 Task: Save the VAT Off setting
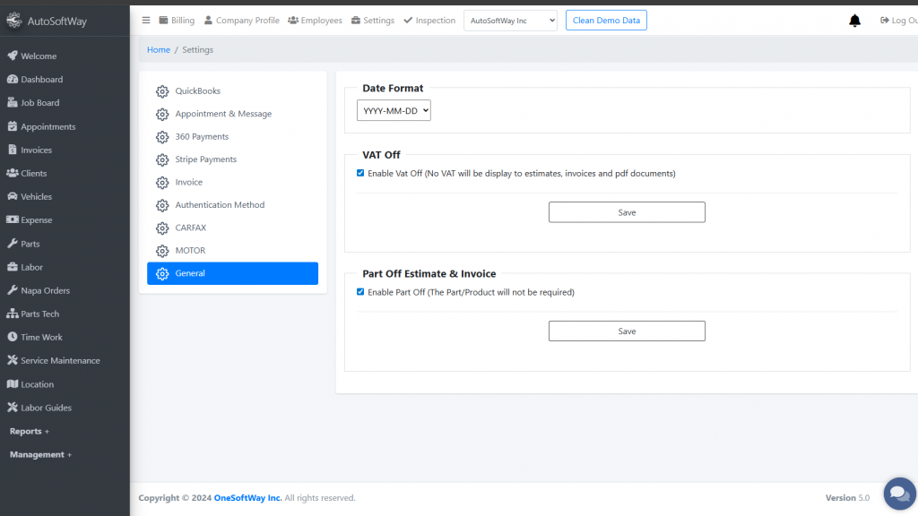(627, 212)
